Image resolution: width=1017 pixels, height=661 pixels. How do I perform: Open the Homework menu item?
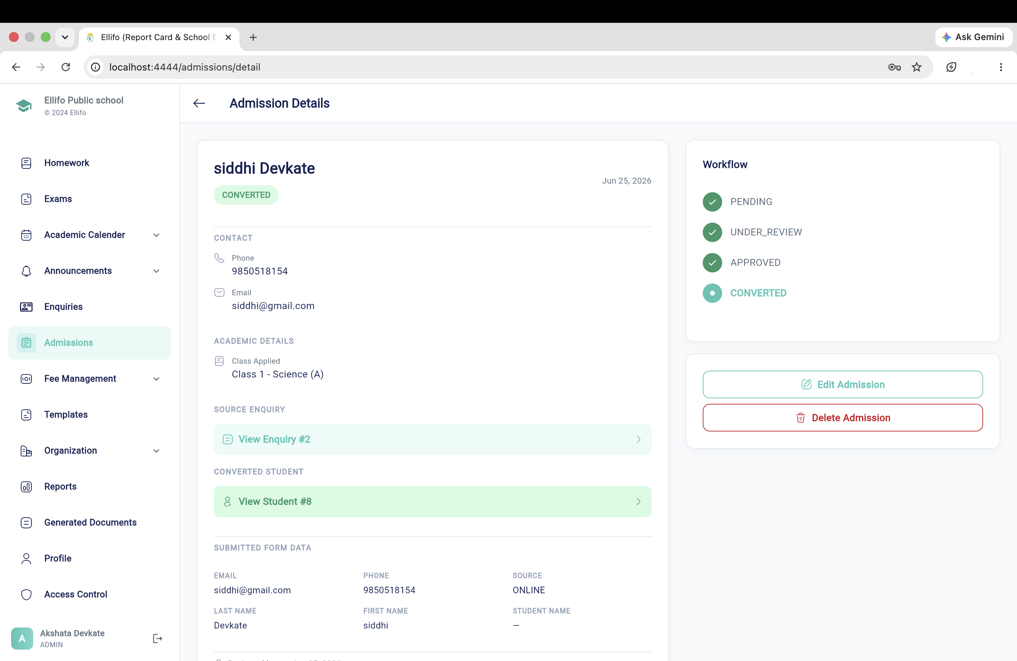[89, 163]
